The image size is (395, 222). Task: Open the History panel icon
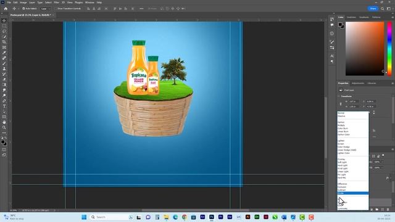pos(332,19)
